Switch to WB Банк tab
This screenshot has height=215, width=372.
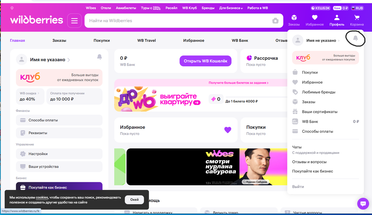pos(240,41)
